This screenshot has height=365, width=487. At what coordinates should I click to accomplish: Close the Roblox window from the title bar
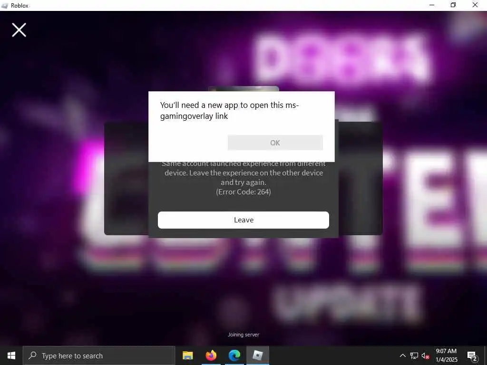tap(475, 5)
